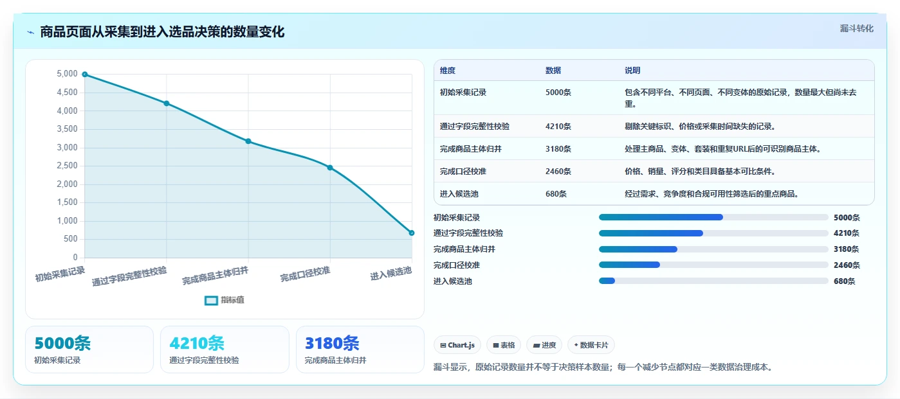The width and height of the screenshot is (900, 399).
Task: Click the 数据 column header
Action: pos(553,71)
